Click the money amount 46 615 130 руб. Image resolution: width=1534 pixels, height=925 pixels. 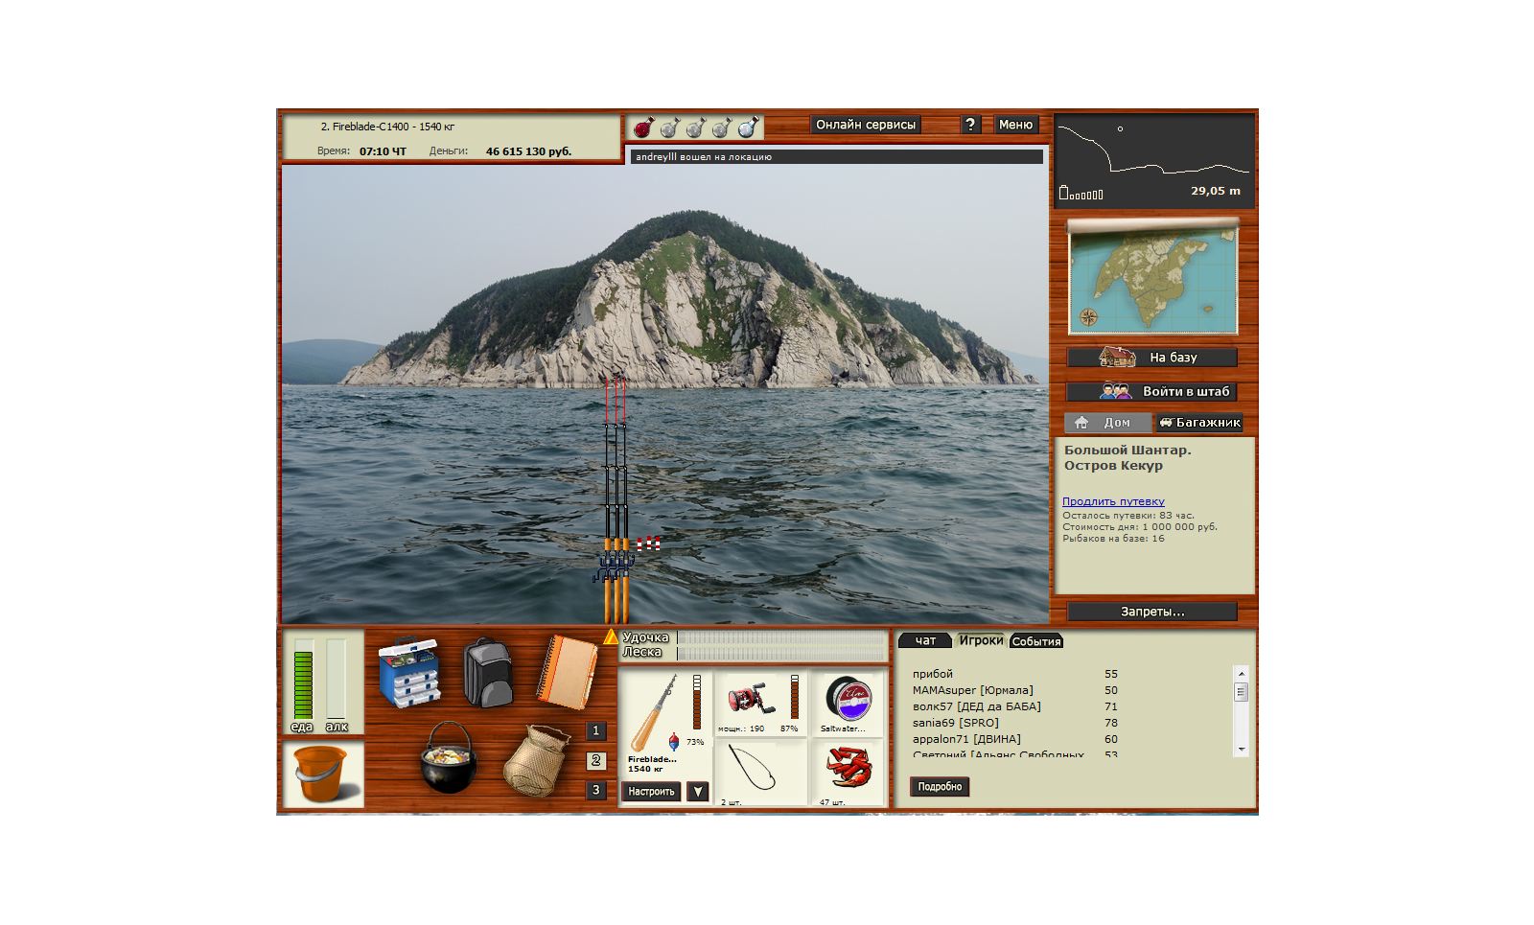coord(528,151)
